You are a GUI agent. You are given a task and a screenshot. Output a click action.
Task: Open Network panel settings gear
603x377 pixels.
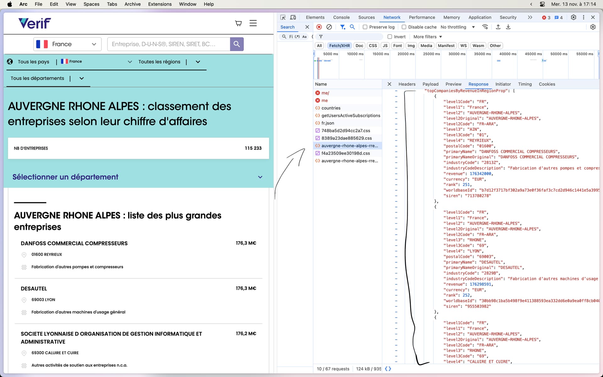coord(593,27)
